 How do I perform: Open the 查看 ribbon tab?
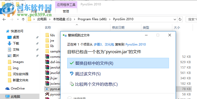point(48,12)
